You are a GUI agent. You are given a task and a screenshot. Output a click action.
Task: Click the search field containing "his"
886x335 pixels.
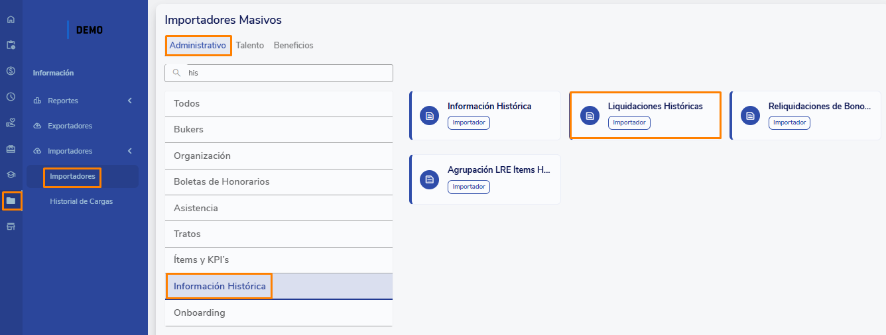[279, 73]
